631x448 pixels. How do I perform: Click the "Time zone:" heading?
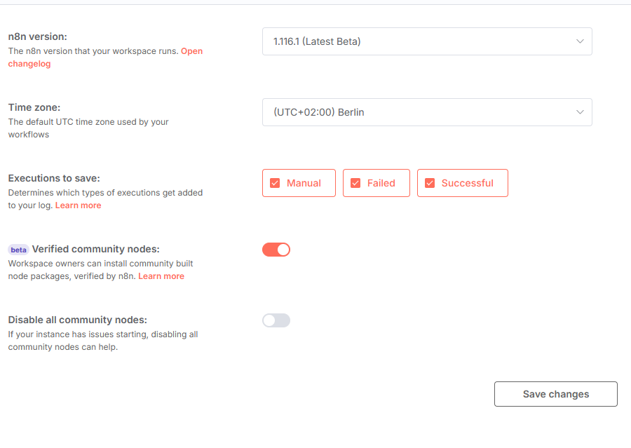point(34,107)
